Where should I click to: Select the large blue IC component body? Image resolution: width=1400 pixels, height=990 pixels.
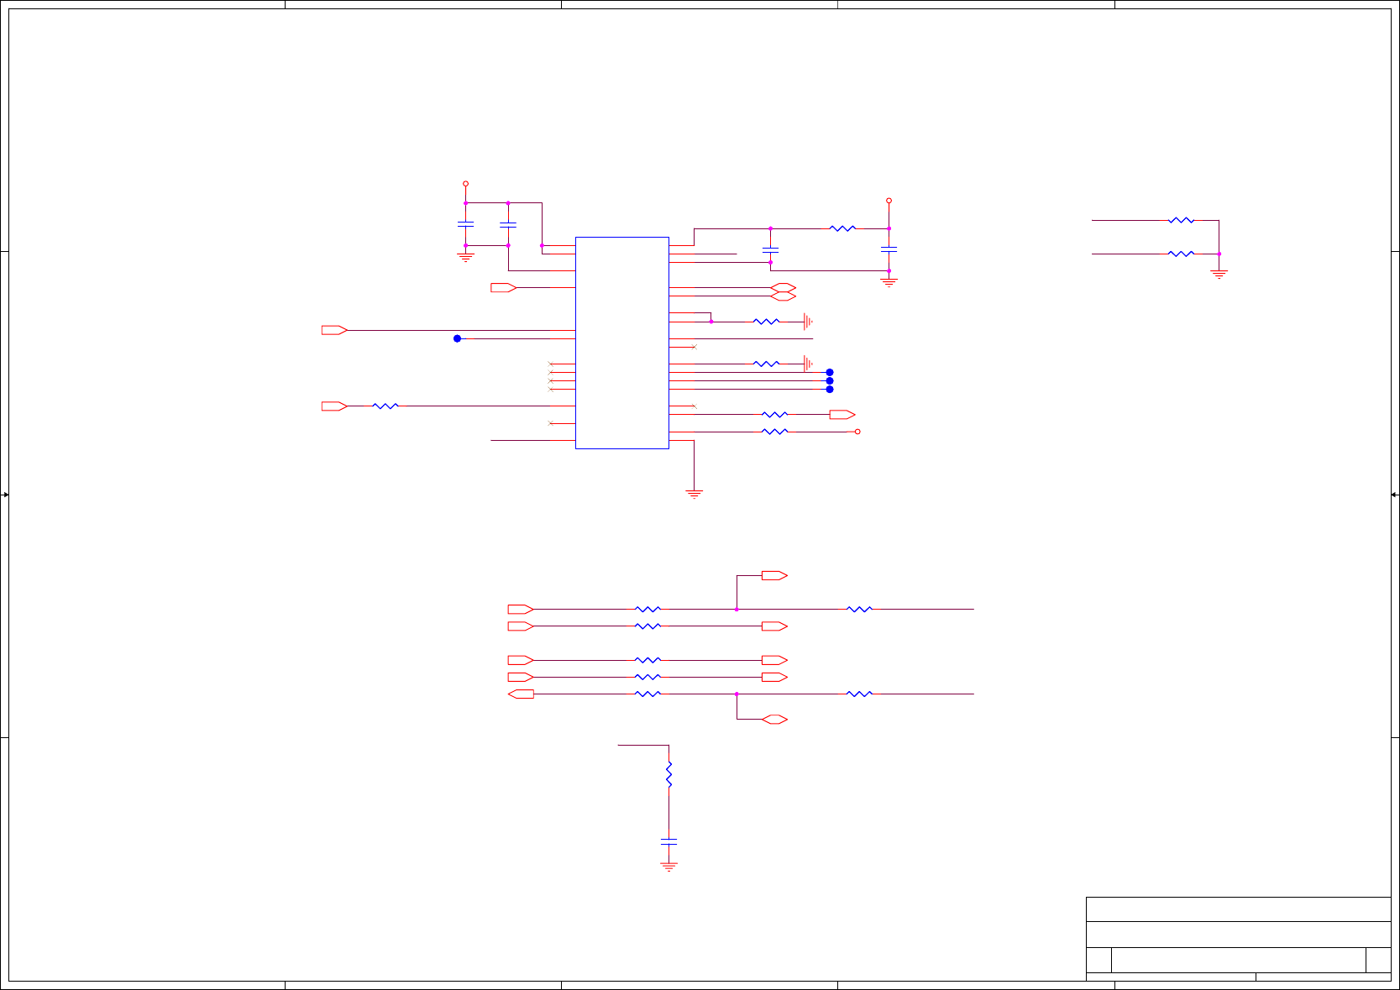click(x=621, y=343)
